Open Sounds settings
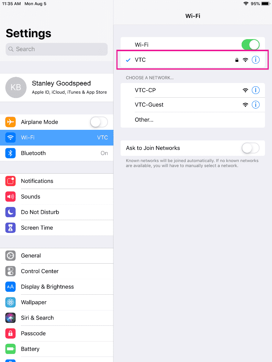272x362 pixels. coord(57,196)
